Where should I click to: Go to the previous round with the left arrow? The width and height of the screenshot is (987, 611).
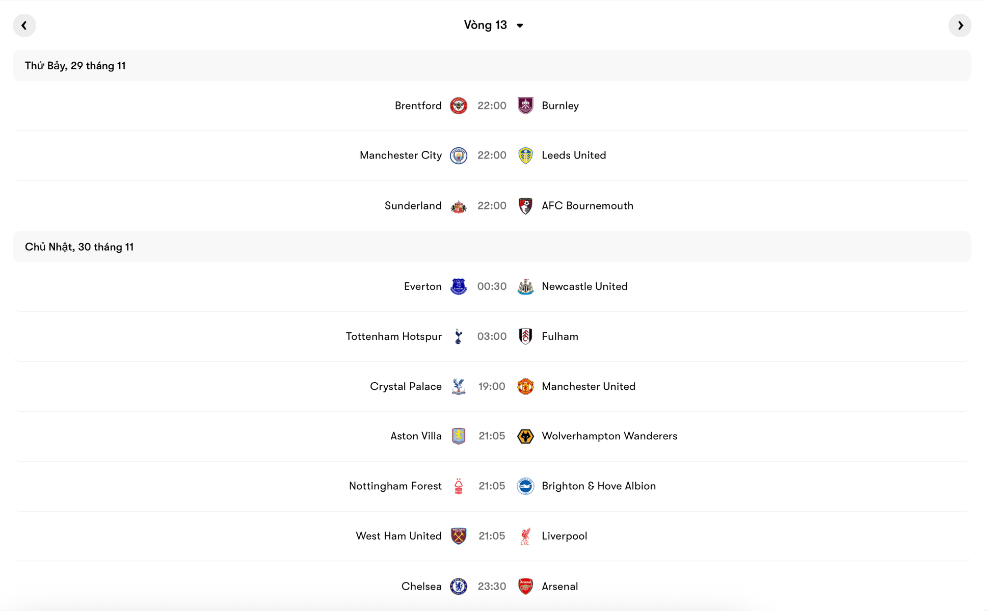[24, 25]
